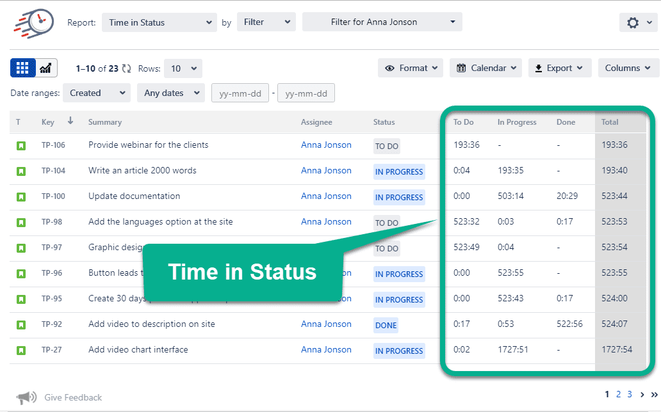This screenshot has height=412, width=661.
Task: Select the grid view icon
Action: [23, 68]
